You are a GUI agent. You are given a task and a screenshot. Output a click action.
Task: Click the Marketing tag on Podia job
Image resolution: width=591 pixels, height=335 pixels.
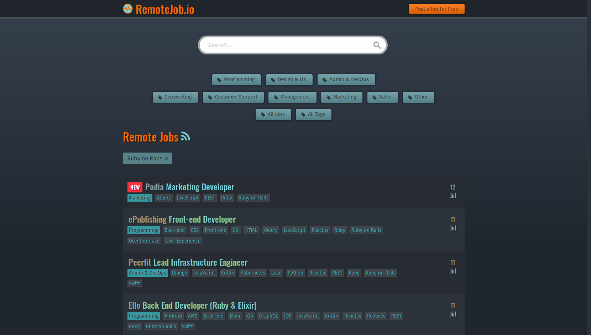click(x=140, y=198)
